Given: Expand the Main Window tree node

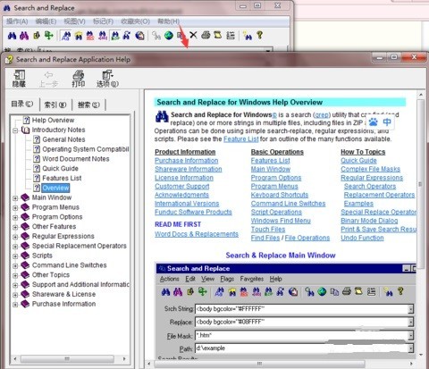Looking at the screenshot, I should (15, 198).
